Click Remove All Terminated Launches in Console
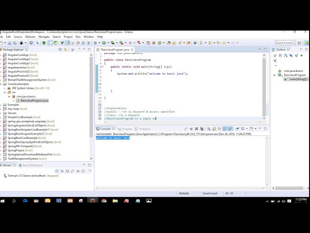Screen dimensions: 310x233 click(x=201, y=129)
